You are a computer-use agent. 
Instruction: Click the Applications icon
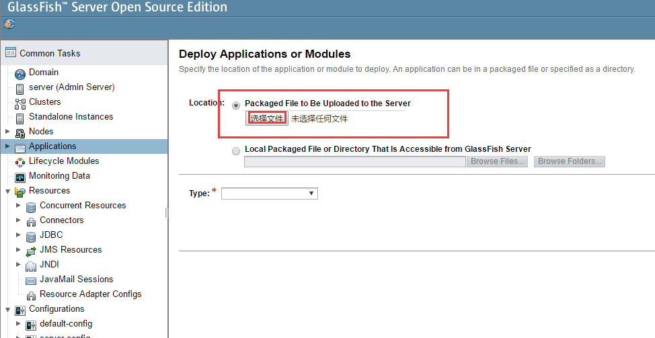click(x=20, y=148)
